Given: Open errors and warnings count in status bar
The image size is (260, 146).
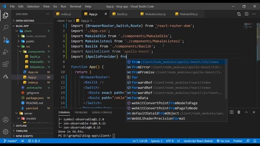Looking at the screenshot, I should pos(34,141).
